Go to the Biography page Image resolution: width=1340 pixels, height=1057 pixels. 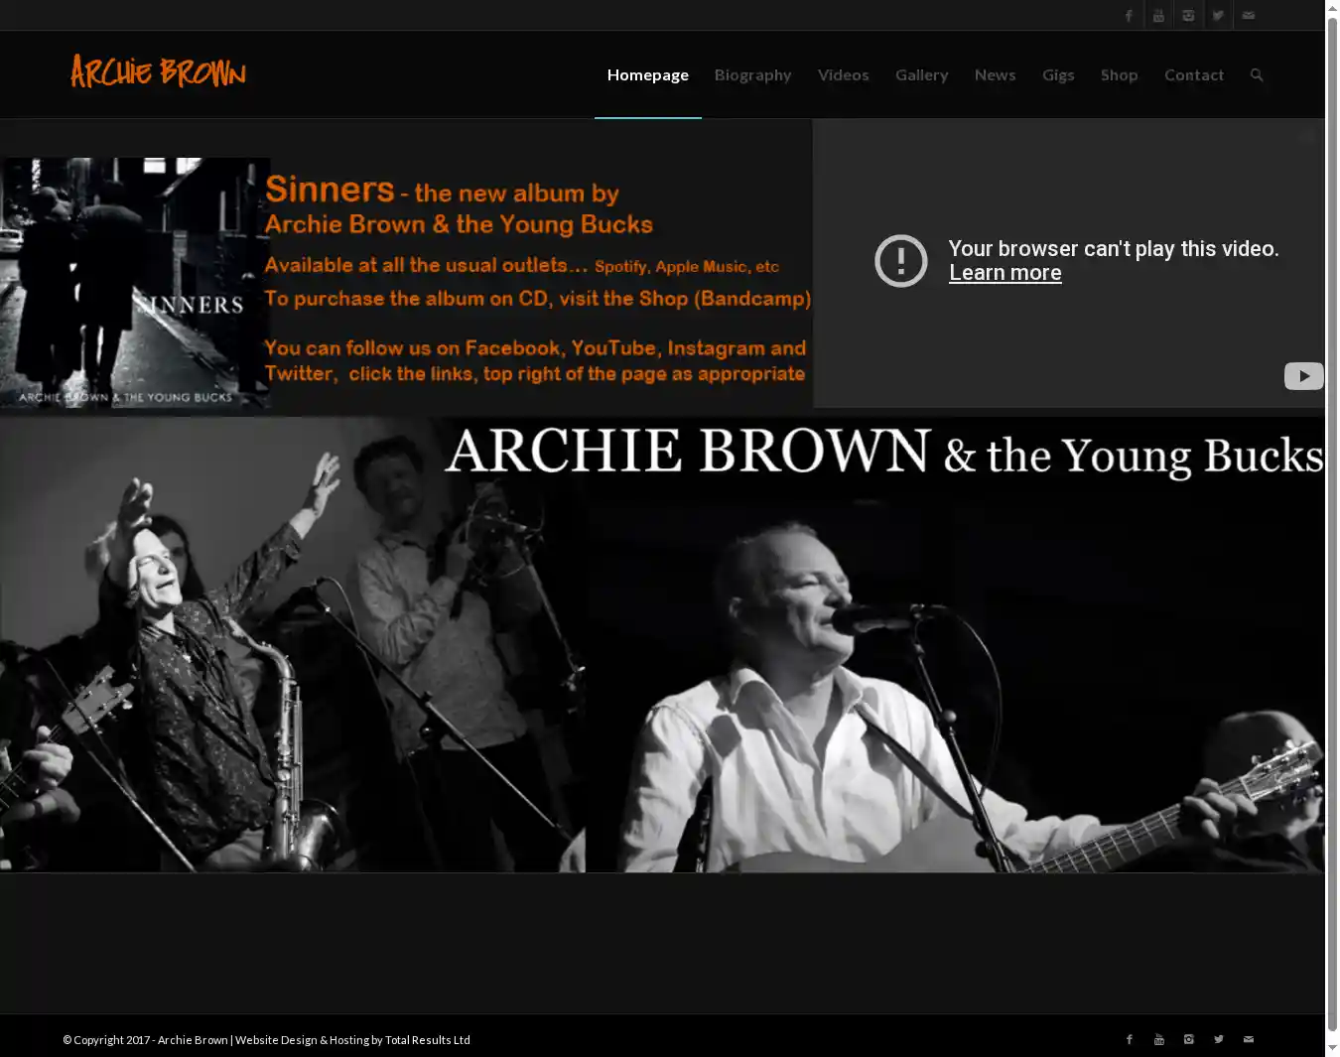tap(752, 75)
